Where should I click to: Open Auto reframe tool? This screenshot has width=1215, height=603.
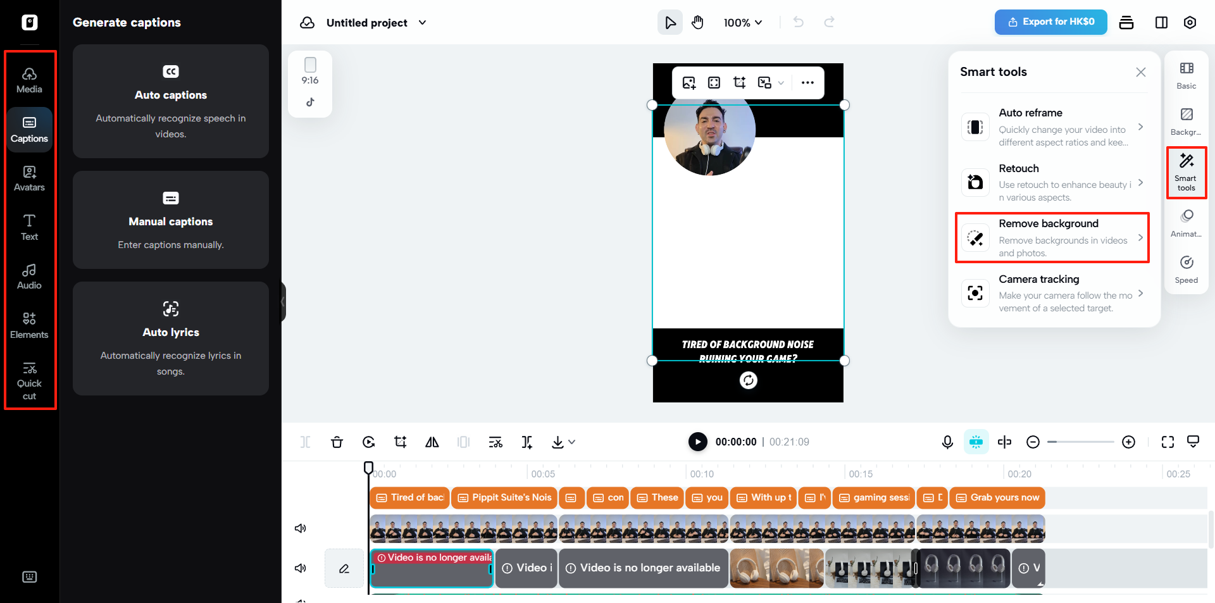tap(1054, 127)
